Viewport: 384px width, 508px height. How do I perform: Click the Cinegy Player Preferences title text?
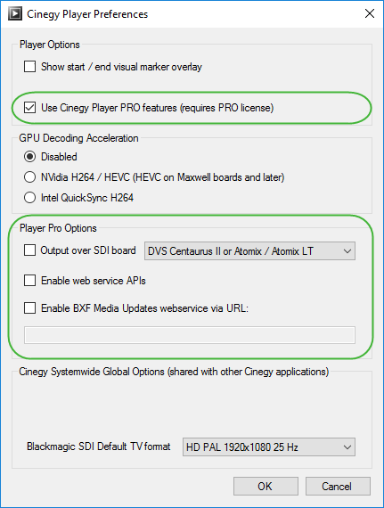[x=87, y=14]
